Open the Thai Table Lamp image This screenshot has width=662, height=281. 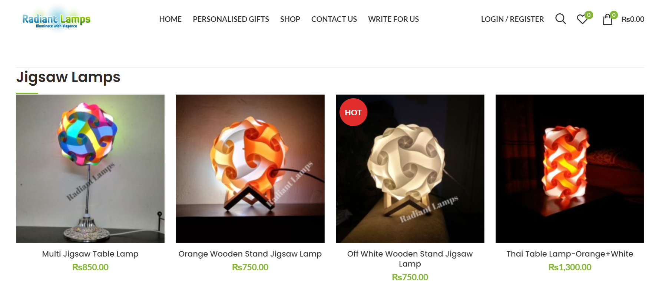[x=570, y=169]
